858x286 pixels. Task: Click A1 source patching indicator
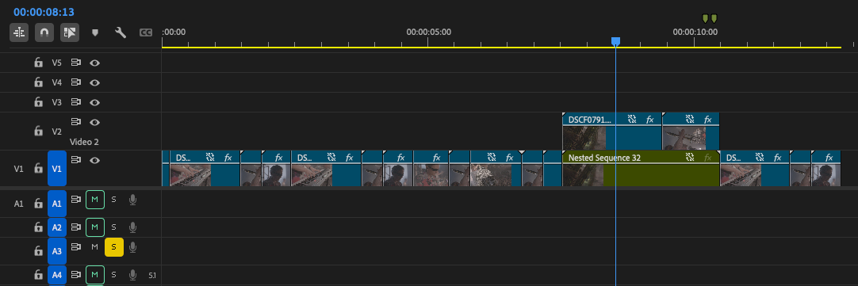point(18,204)
